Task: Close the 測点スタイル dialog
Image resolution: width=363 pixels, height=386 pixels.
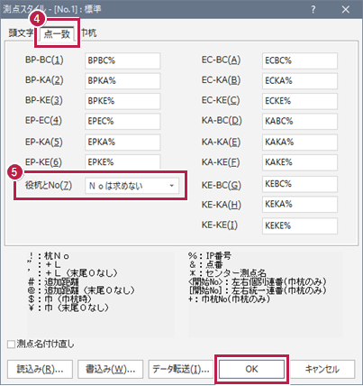Action: (346, 10)
